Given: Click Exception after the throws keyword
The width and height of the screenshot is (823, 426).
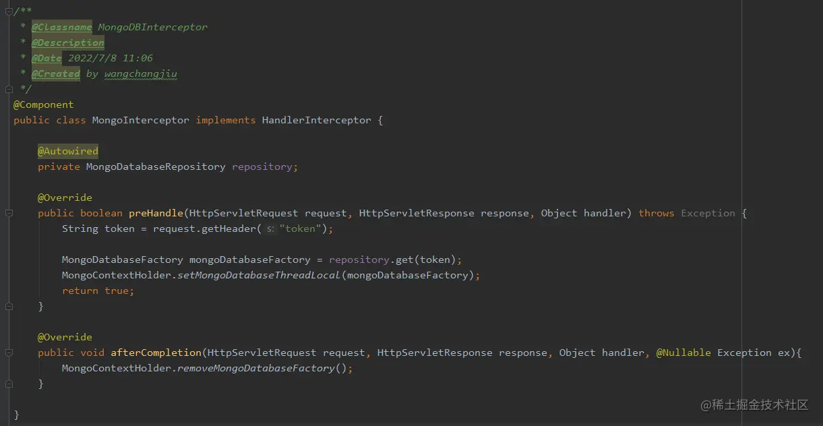Looking at the screenshot, I should pyautogui.click(x=708, y=213).
